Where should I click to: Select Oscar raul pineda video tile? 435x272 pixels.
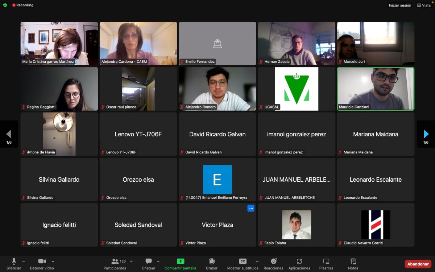pos(138,89)
